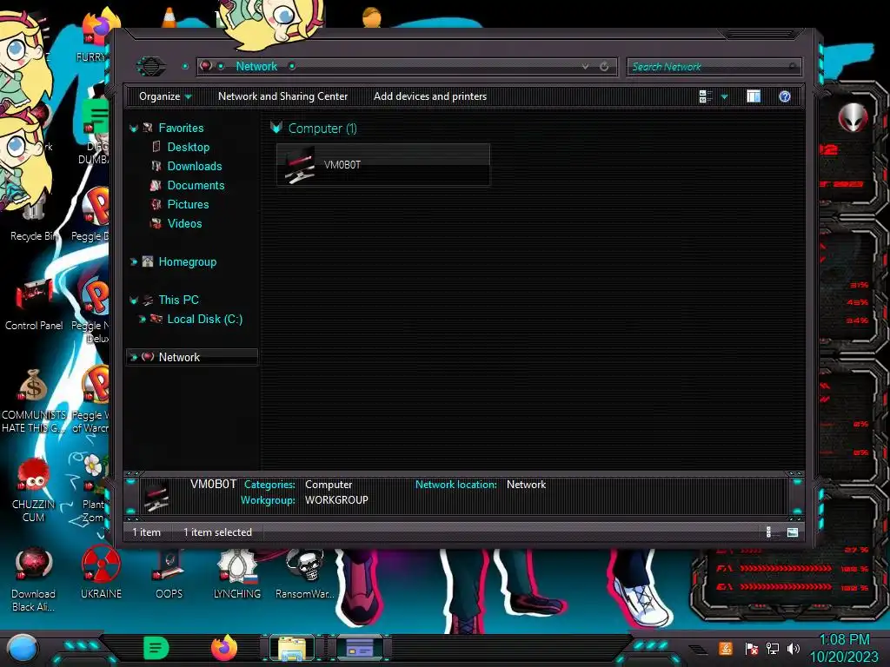Open the blue Help question mark

(785, 96)
